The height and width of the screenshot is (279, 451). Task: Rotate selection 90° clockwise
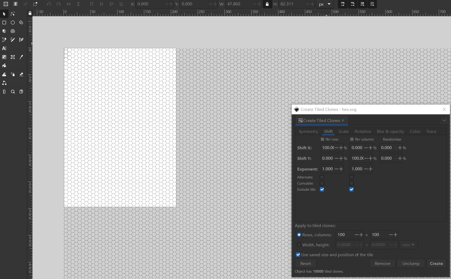(59, 4)
